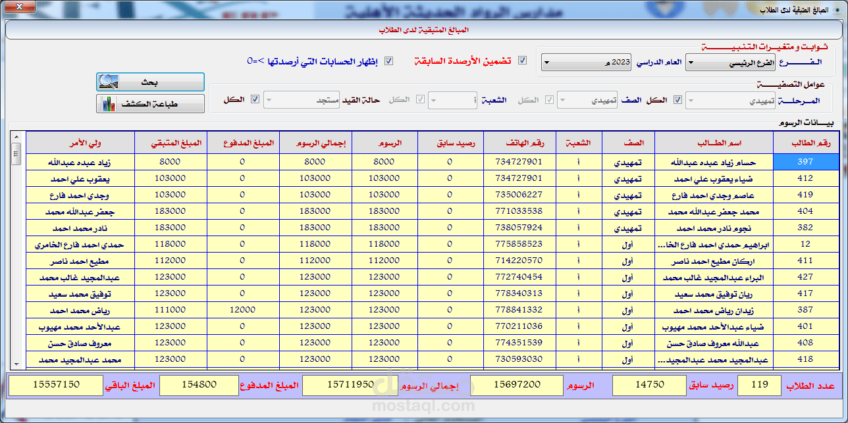Click the بحث search button
Image resolution: width=848 pixels, height=423 pixels.
pos(150,82)
